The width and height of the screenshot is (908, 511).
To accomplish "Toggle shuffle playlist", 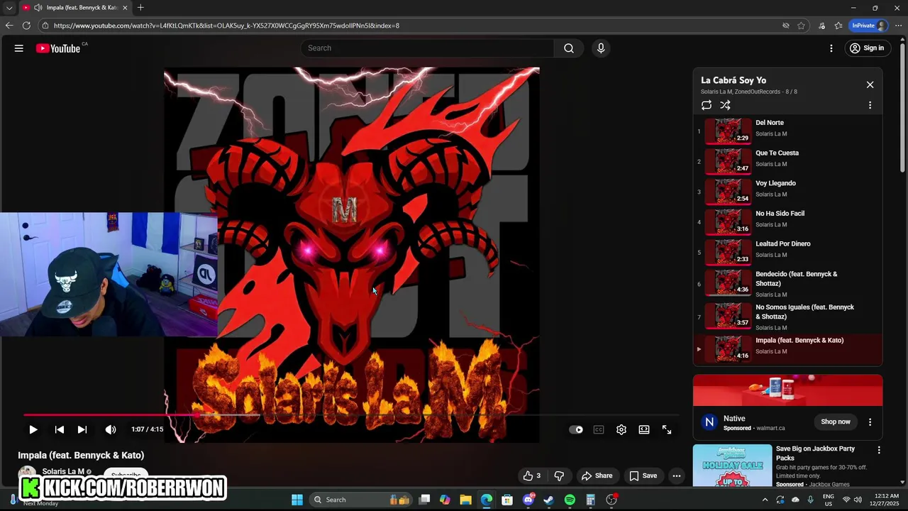I will click(725, 105).
